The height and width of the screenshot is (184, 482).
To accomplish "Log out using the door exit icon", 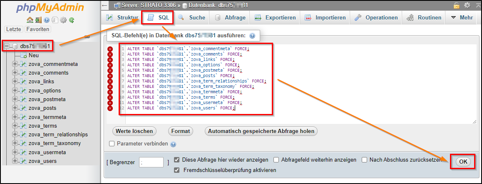I will (x=38, y=20).
